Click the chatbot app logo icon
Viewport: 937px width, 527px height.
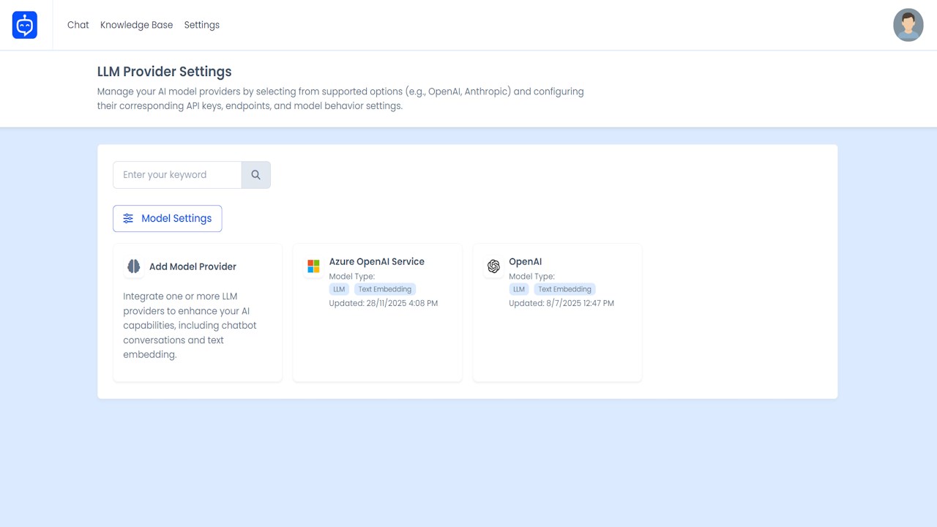click(x=25, y=25)
